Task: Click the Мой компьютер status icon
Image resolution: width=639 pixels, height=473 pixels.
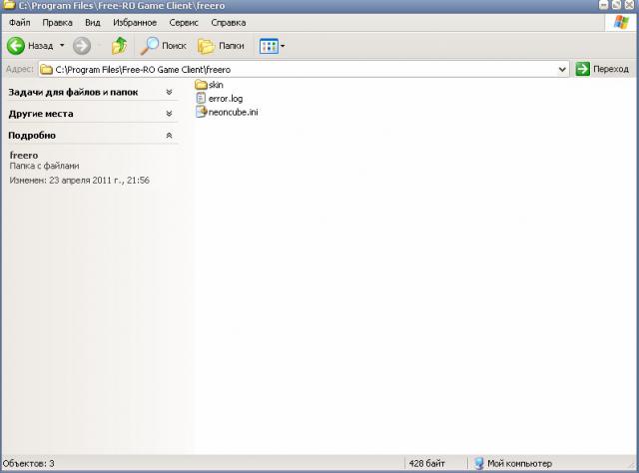Action: point(479,463)
